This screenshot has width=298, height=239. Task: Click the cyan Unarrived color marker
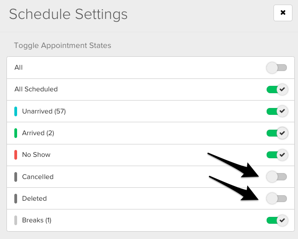[16, 111]
